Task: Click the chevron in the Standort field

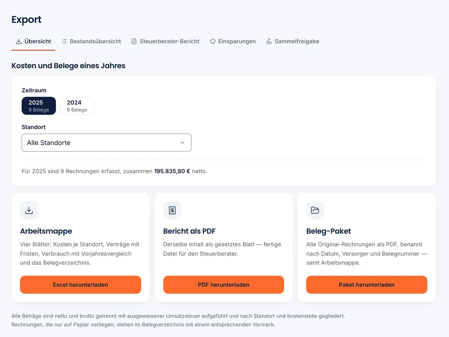Action: [x=182, y=143]
